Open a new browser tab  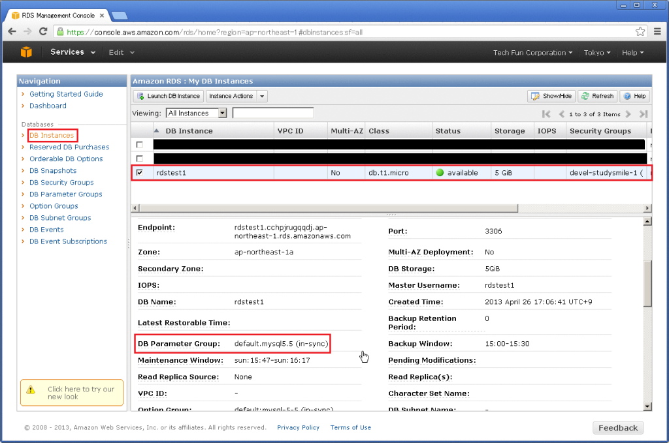coord(120,16)
